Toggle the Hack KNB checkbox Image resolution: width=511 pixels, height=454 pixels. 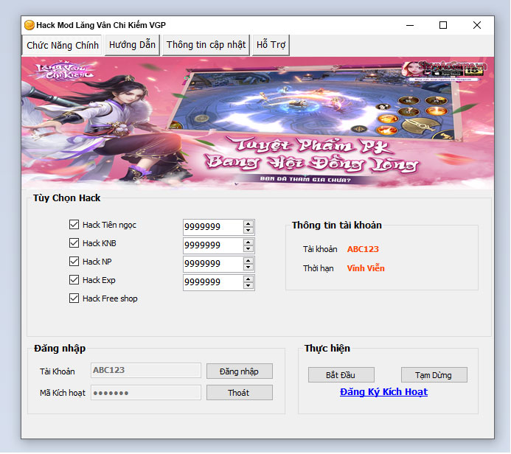pos(74,243)
